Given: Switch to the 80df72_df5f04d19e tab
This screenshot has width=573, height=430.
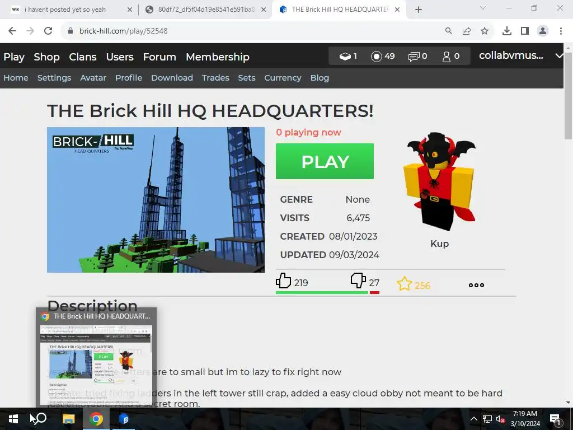Looking at the screenshot, I should (x=206, y=10).
